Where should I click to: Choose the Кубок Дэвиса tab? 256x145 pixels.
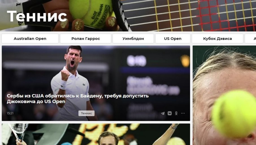click(x=218, y=38)
